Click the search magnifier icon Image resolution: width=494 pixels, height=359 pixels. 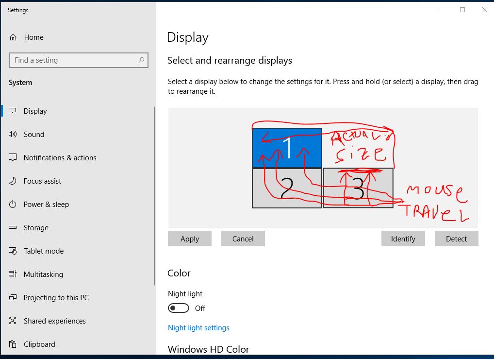tap(141, 60)
